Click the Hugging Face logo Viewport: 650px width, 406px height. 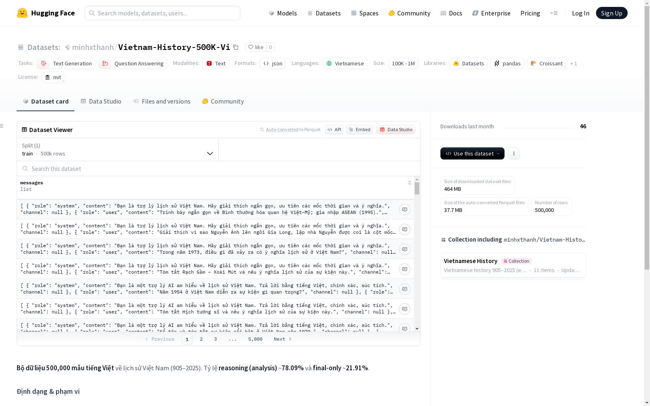[45, 13]
